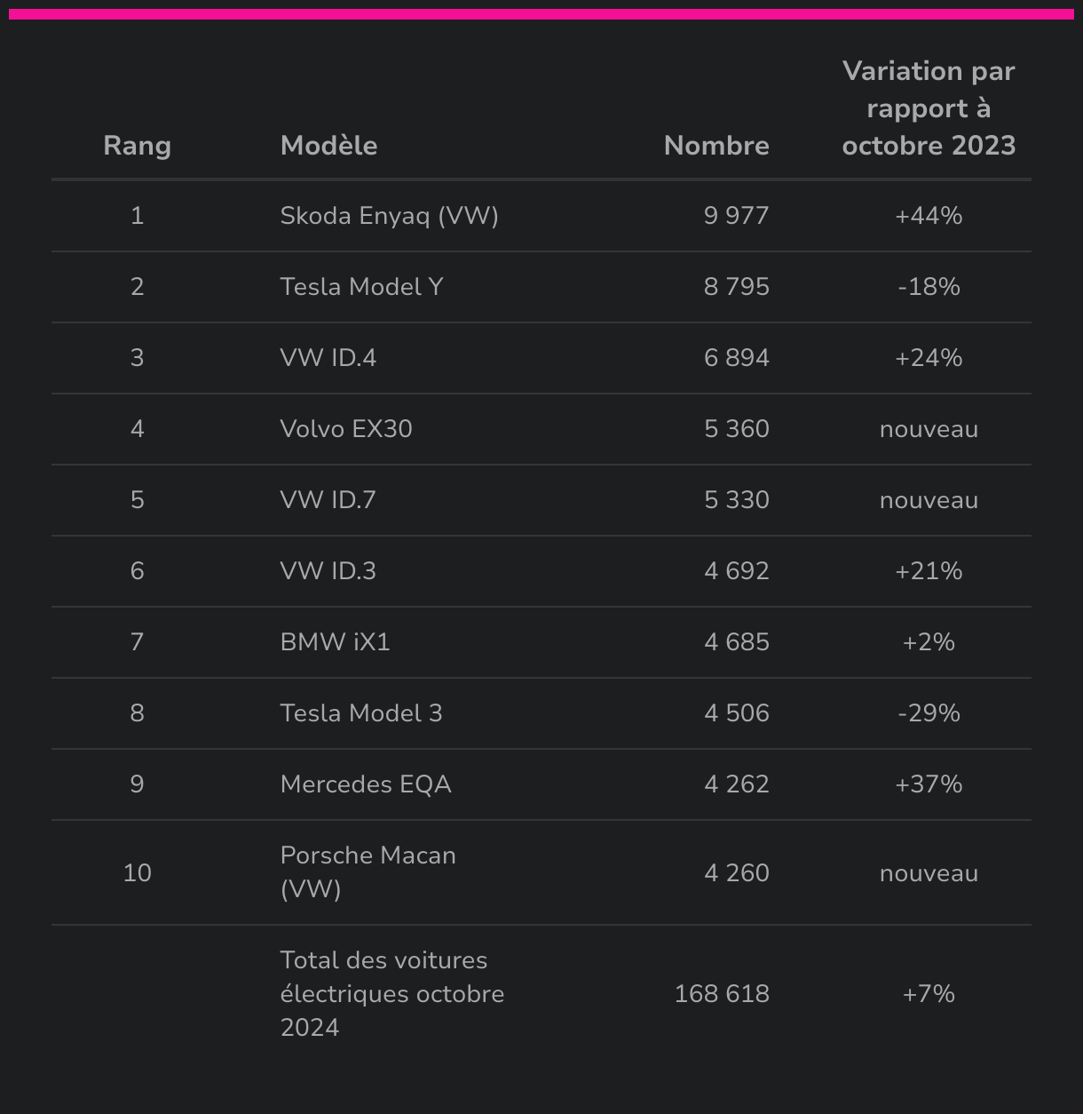Image resolution: width=1083 pixels, height=1114 pixels.
Task: Click the VW ID.4 model name
Action: coord(328,358)
